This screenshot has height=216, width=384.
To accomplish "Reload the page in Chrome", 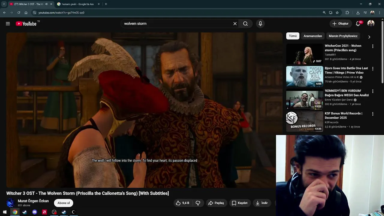I will [19, 13].
